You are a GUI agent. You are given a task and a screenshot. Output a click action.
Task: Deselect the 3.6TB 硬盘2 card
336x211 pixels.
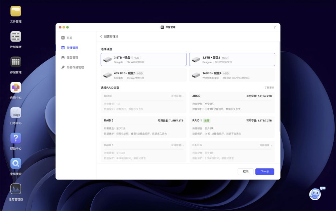pos(232,59)
